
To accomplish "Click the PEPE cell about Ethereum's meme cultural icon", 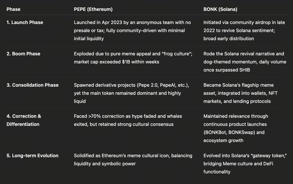I will click(133, 159).
